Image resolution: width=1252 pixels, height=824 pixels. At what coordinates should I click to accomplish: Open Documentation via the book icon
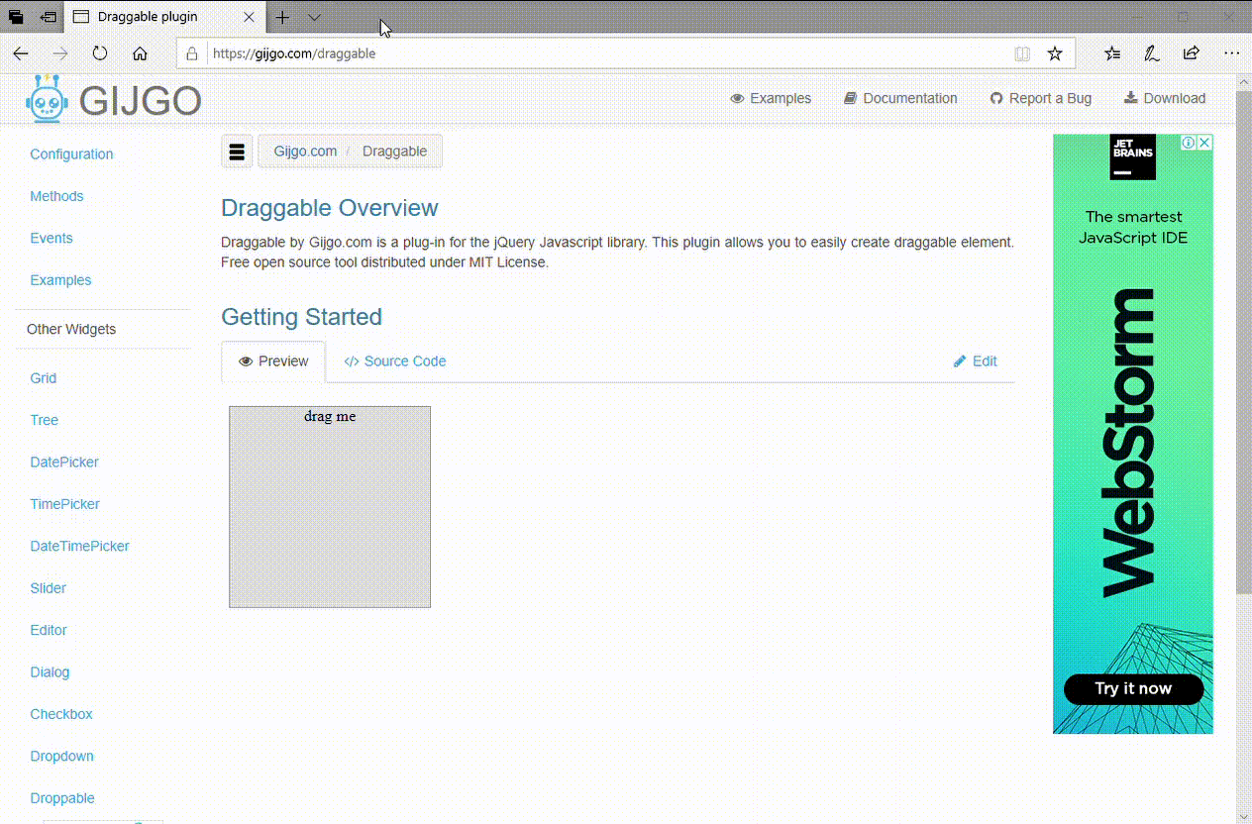click(849, 98)
